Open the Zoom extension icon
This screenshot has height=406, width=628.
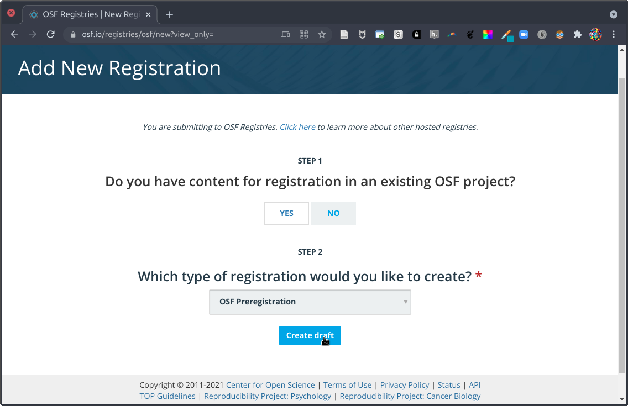click(524, 34)
